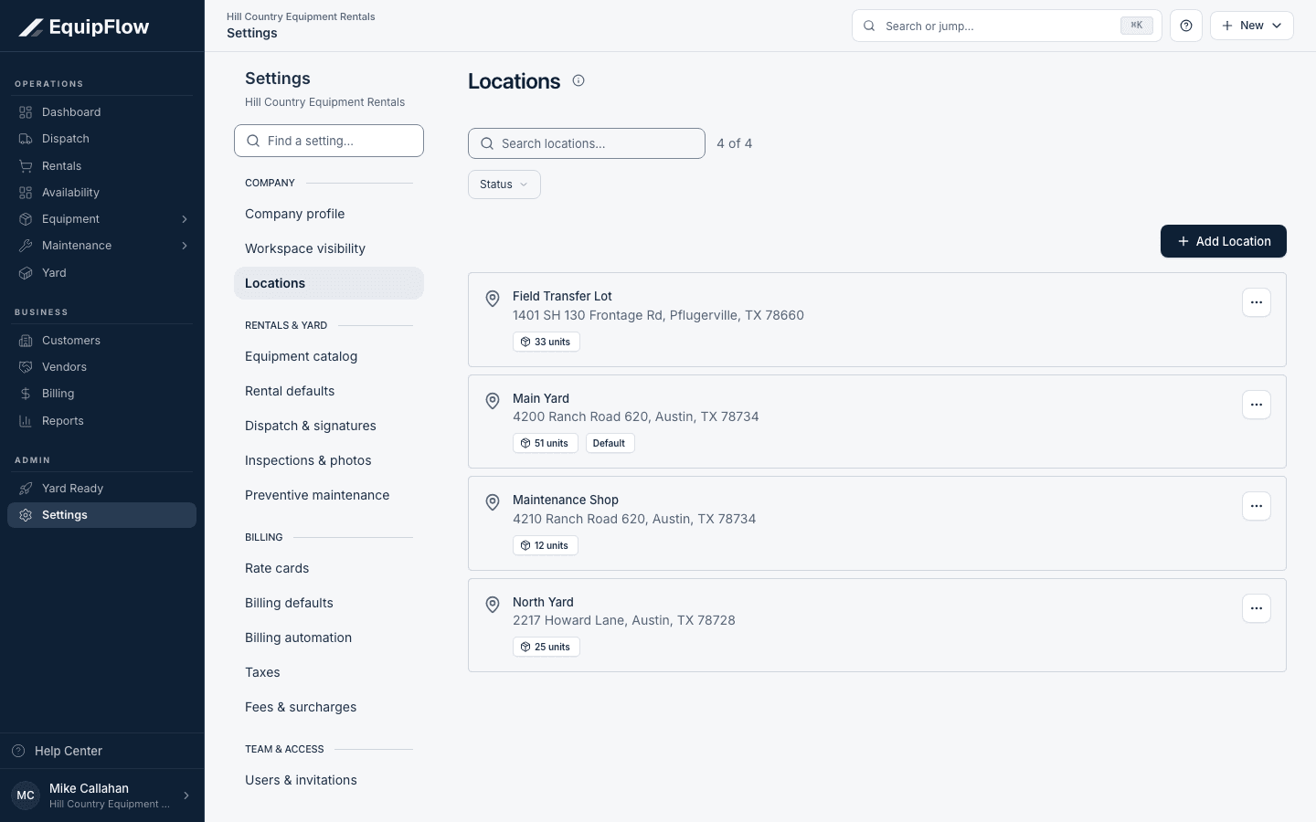Focus the Find a setting field
The height and width of the screenshot is (822, 1316).
click(329, 141)
